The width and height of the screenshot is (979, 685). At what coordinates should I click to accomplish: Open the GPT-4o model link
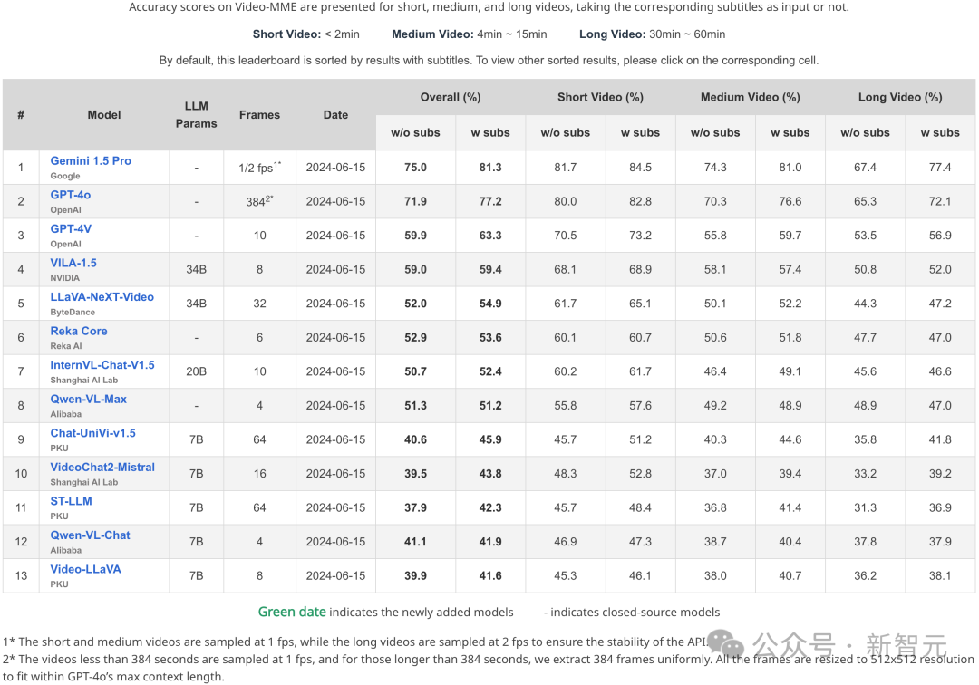pos(71,195)
